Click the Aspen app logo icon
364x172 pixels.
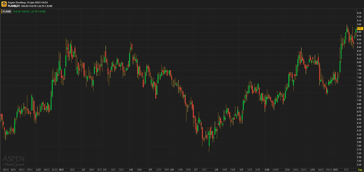coord(4,4)
